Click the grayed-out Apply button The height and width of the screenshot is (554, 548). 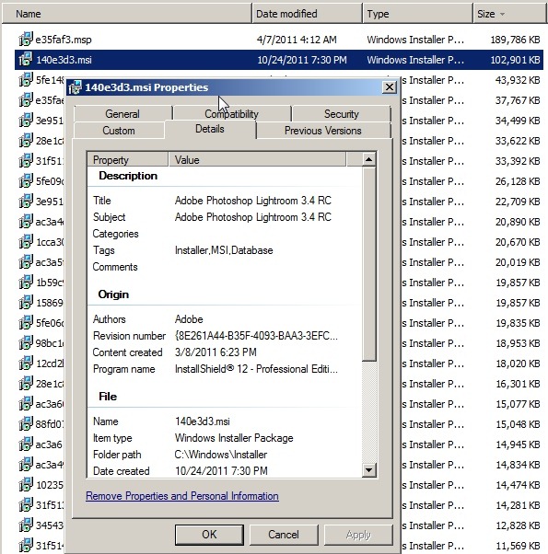coord(358,534)
